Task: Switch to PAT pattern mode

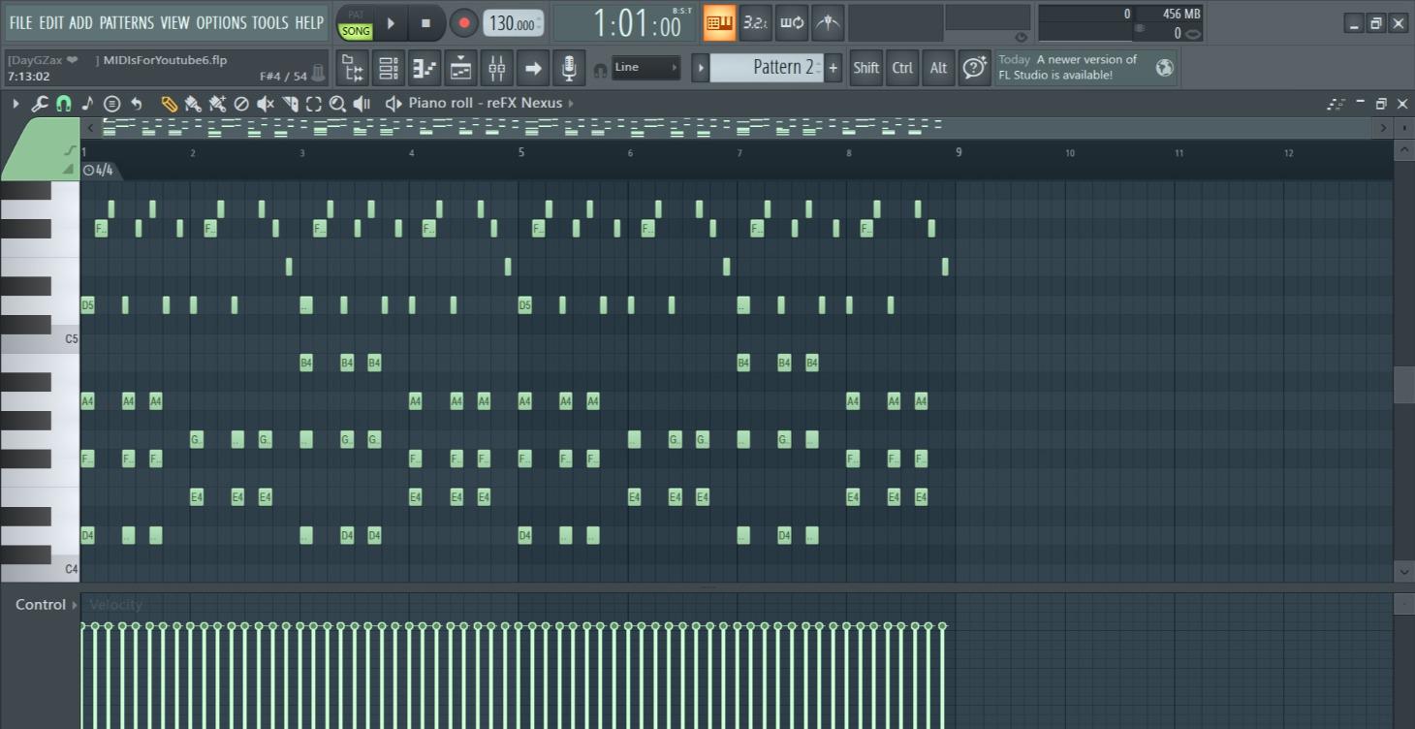Action: pyautogui.click(x=356, y=16)
